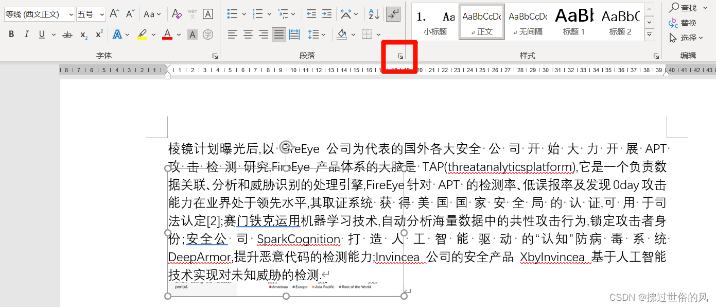Expand font color dropdown arrow

point(179,35)
